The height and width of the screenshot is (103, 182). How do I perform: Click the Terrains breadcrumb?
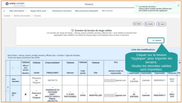tap(37, 16)
